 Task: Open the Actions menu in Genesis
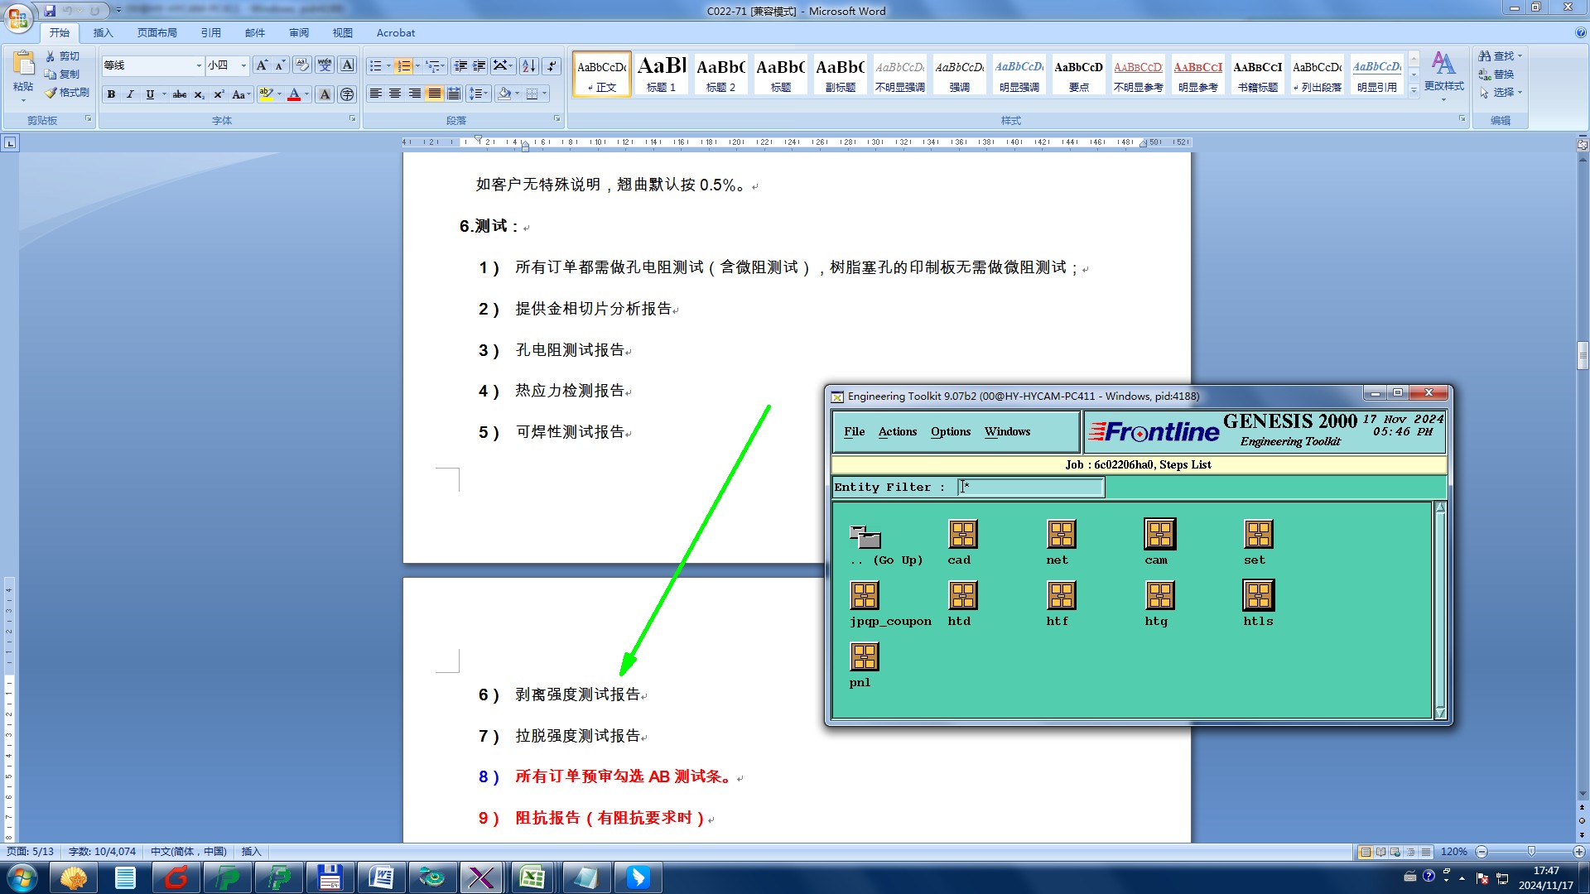tap(897, 432)
